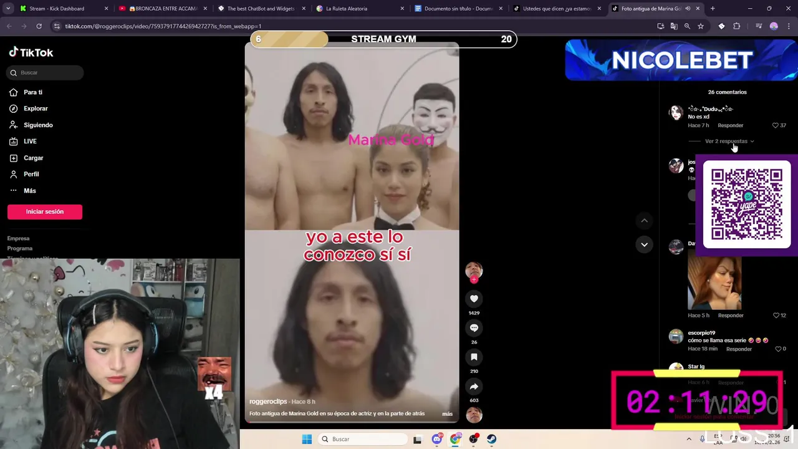
Task: Open the Cargar upload page
Action: [34, 158]
